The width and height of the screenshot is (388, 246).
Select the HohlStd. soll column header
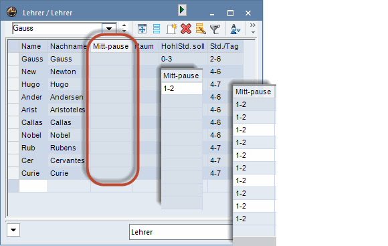(183, 46)
